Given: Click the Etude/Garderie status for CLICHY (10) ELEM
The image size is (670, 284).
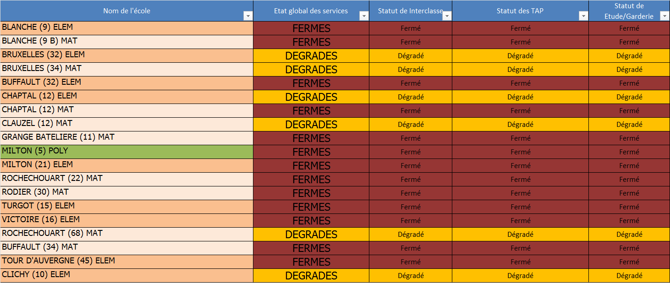Looking at the screenshot, I should point(629,276).
